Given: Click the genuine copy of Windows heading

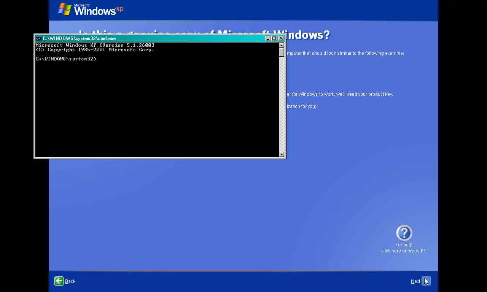Looking at the screenshot, I should coord(204,35).
